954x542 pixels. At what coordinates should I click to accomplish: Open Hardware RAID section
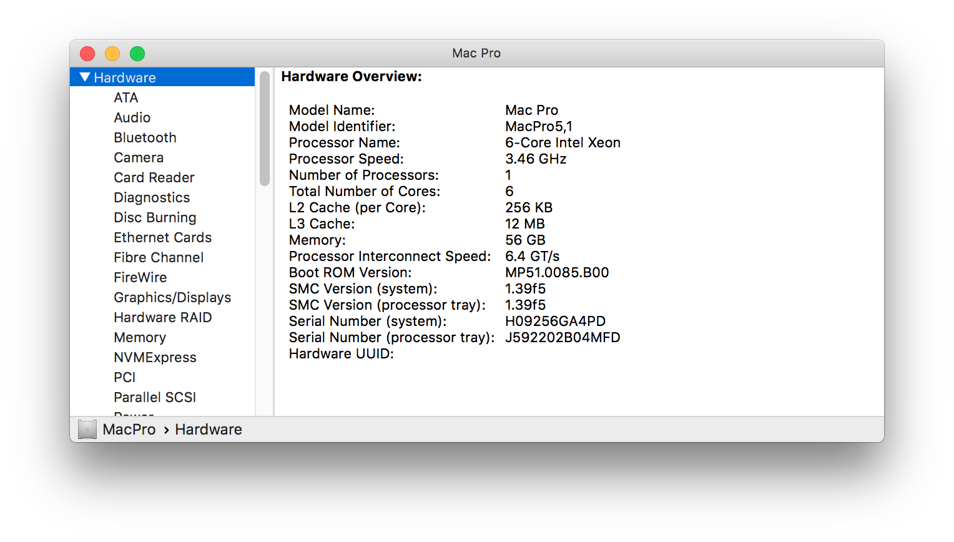click(x=162, y=317)
